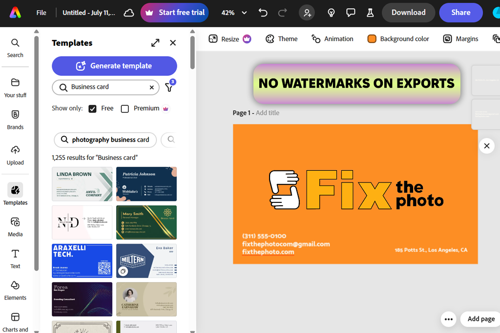
Task: Select the fixthephoto.com link text on card
Action: tap(268, 252)
